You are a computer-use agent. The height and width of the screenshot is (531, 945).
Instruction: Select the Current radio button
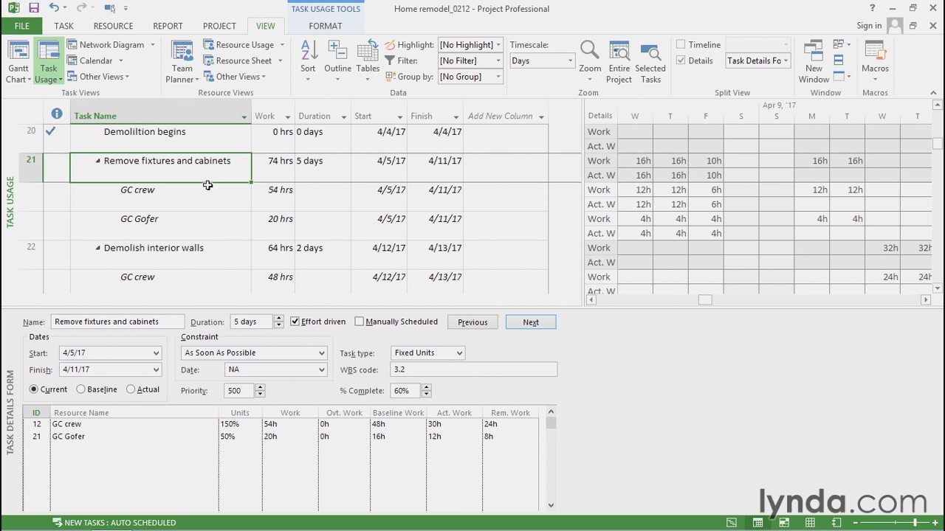coord(34,389)
